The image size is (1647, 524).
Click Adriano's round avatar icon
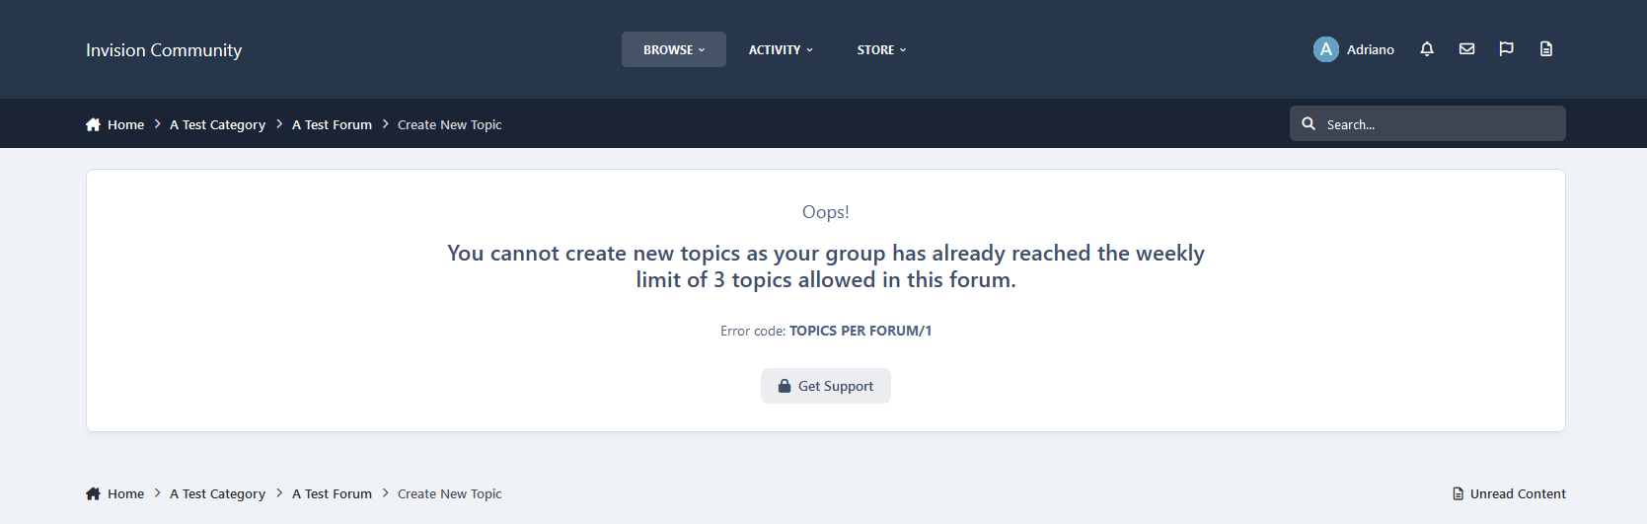point(1325,49)
